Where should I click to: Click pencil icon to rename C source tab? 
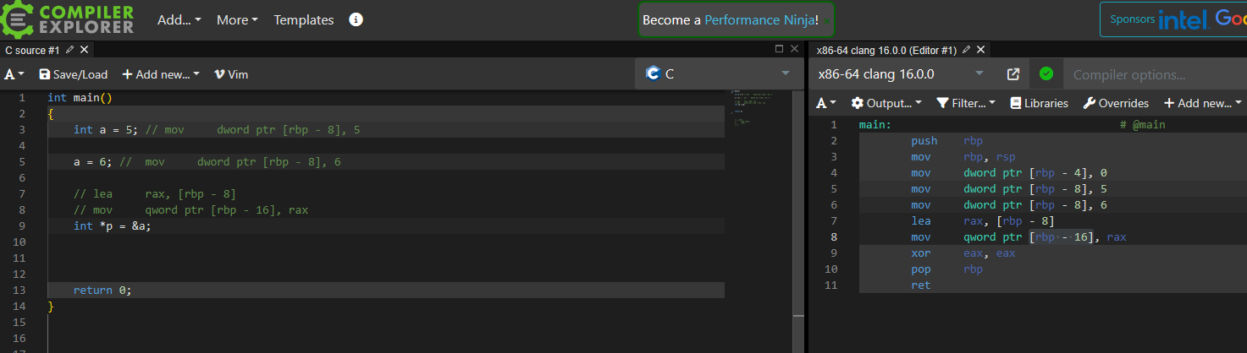coord(69,50)
